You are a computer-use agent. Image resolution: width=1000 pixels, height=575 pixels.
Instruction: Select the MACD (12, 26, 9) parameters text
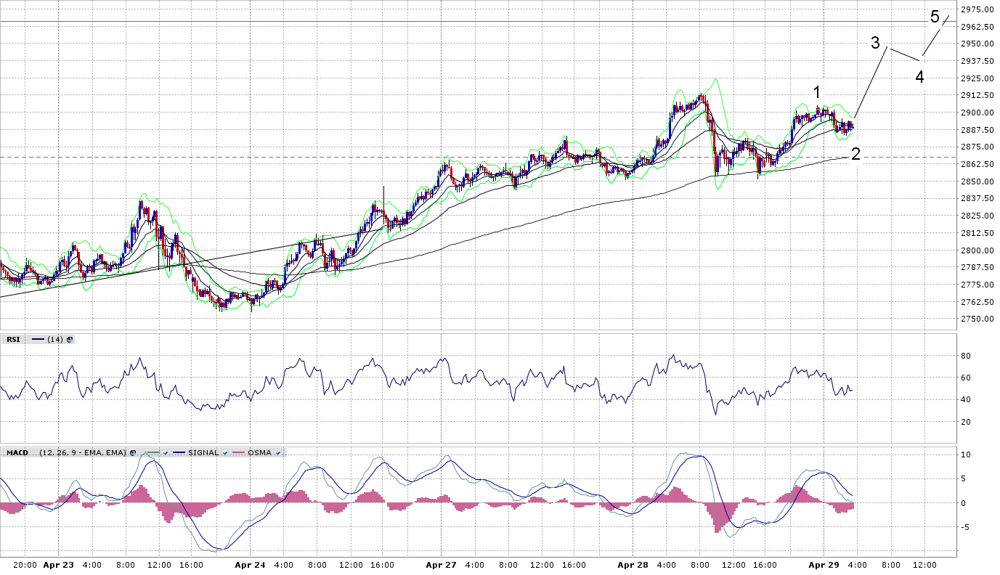tap(83, 453)
